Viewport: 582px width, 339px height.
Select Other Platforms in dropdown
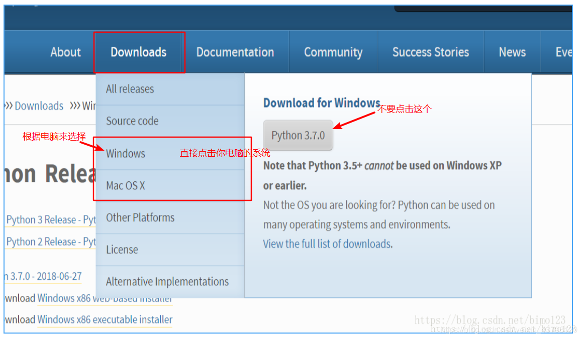[170, 217]
